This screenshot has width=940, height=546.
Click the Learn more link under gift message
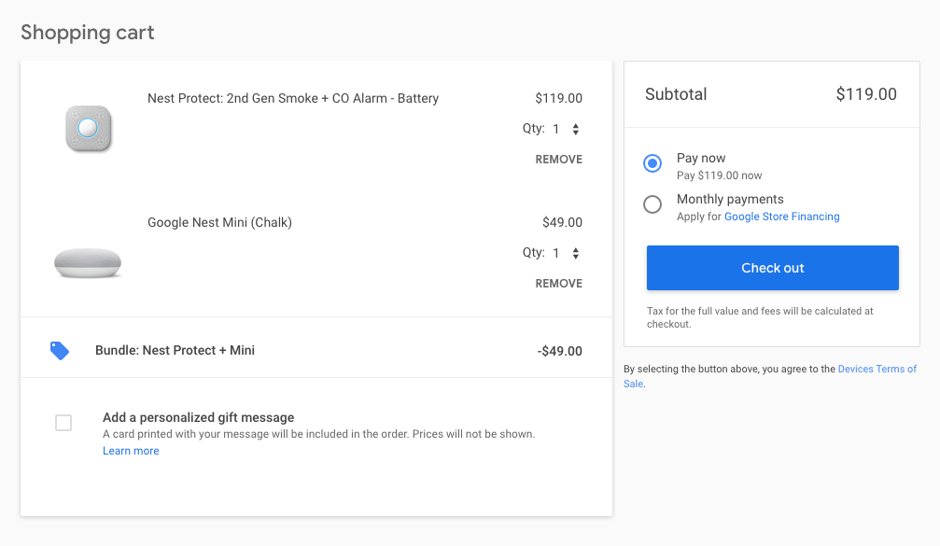131,451
